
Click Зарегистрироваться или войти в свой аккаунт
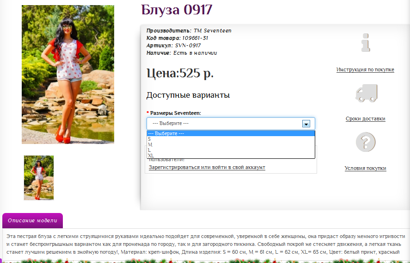pos(207,167)
